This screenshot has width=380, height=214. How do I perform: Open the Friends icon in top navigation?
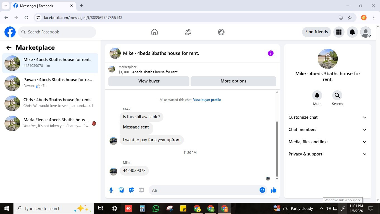[x=188, y=32]
